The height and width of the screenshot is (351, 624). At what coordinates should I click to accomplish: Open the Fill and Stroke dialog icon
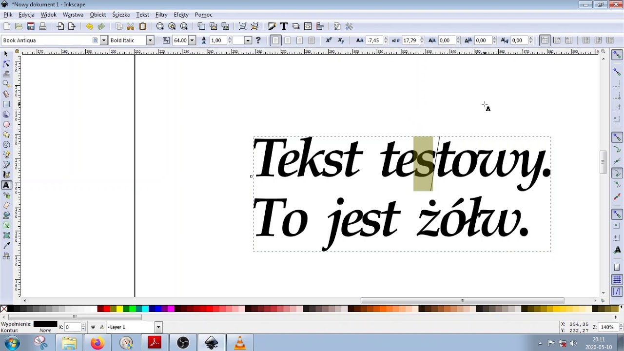click(272, 26)
